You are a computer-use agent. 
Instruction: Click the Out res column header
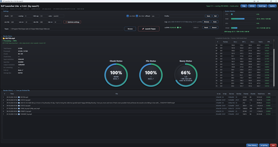click(x=231, y=94)
